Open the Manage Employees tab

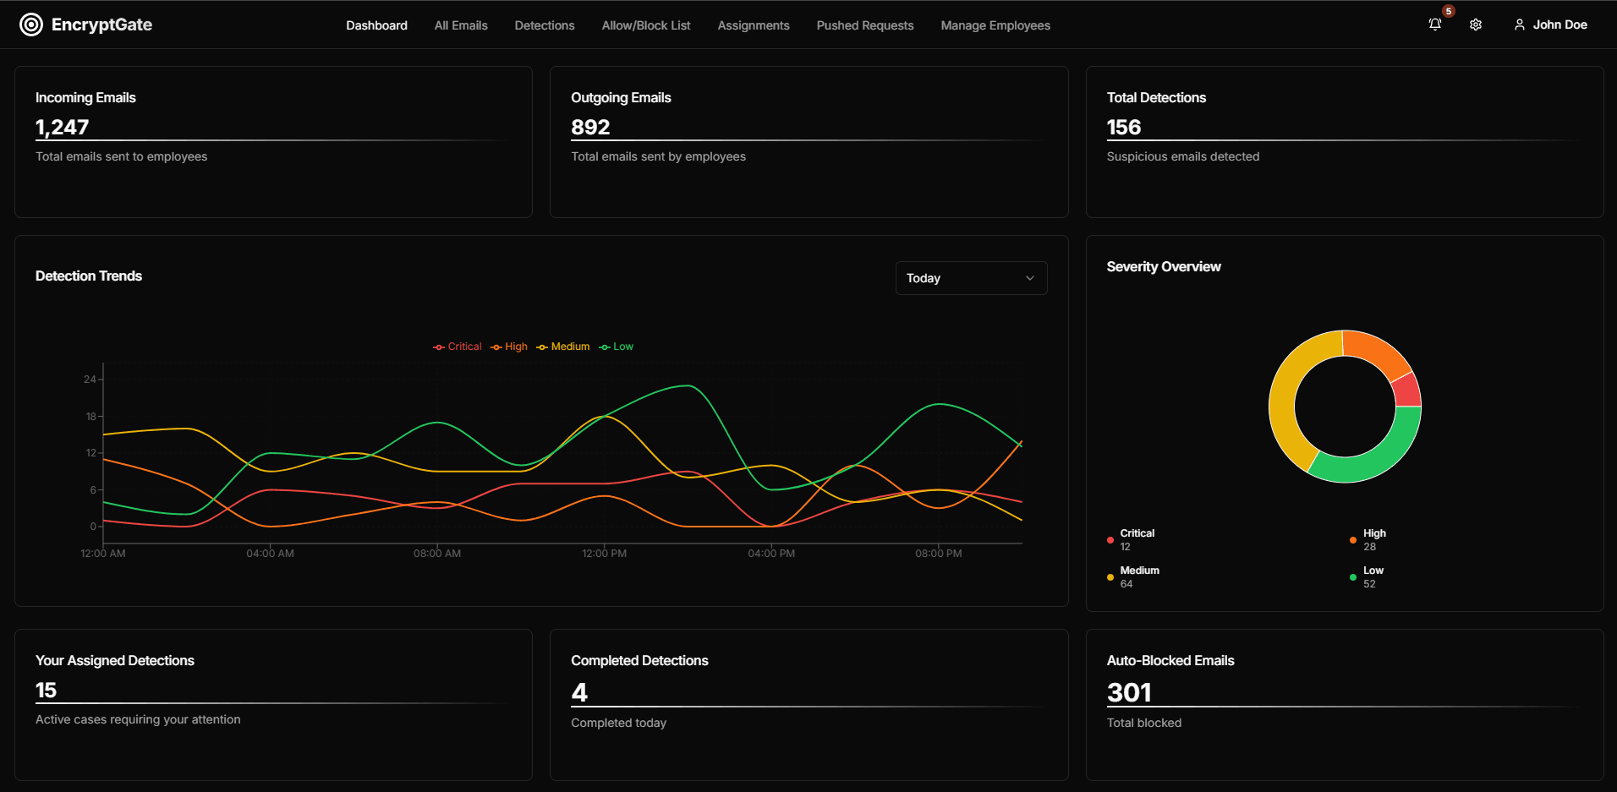point(995,25)
